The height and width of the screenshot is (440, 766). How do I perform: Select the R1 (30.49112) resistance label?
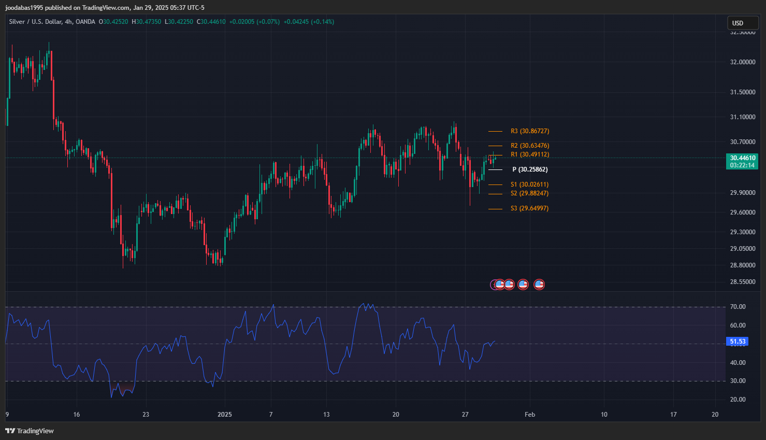tap(529, 154)
